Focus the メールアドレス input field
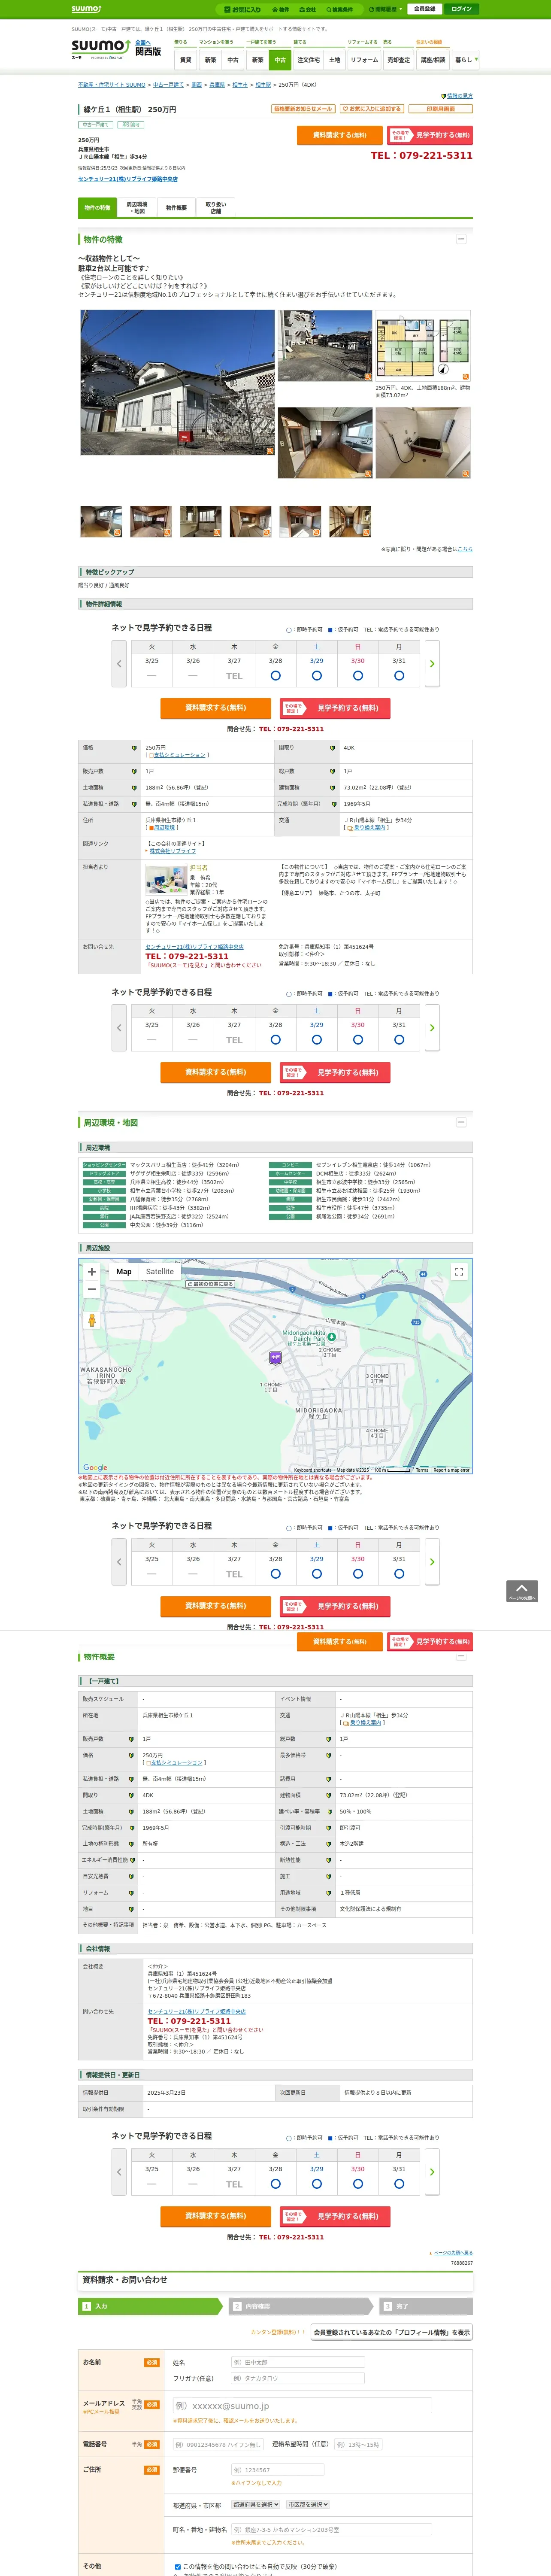 point(302,2406)
